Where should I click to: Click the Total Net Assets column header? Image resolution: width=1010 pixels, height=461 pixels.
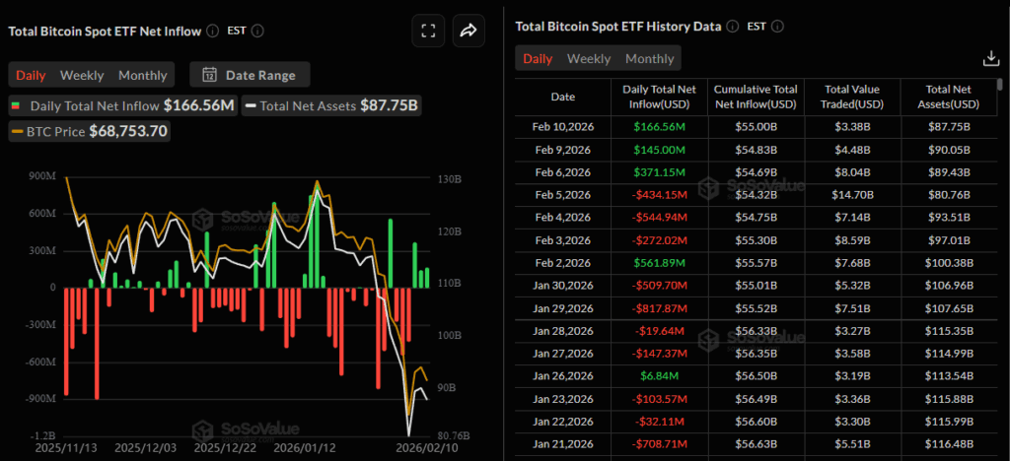point(950,97)
